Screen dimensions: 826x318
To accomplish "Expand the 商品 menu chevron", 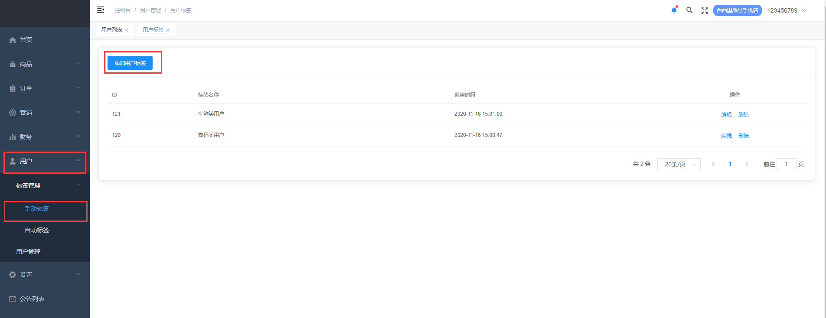I will (x=78, y=63).
